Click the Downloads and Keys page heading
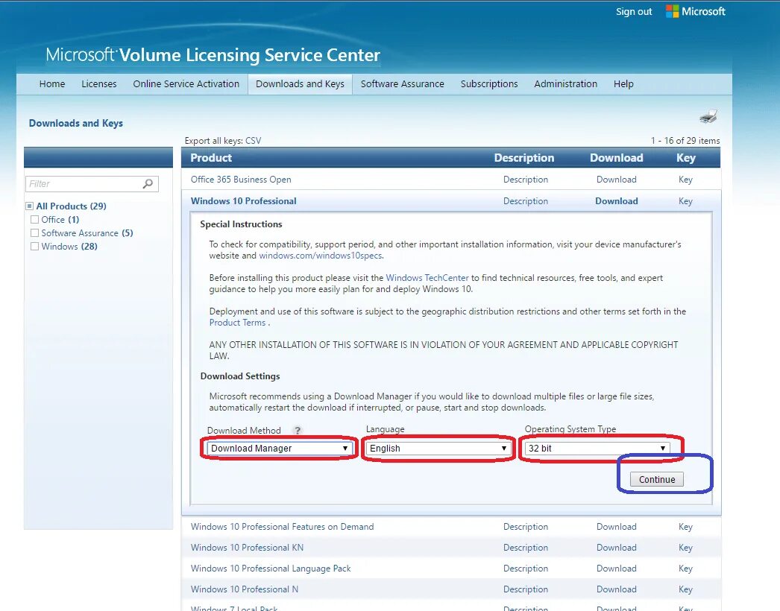780x611 pixels. coord(75,123)
